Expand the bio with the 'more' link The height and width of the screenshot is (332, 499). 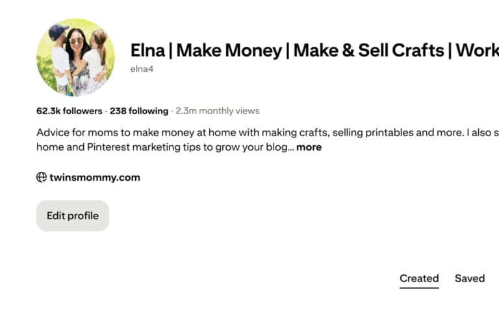(309, 147)
